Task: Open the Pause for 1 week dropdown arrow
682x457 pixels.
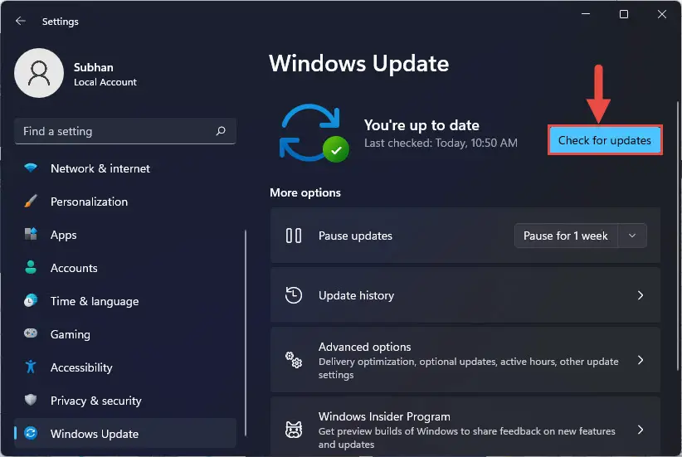Action: (x=632, y=236)
